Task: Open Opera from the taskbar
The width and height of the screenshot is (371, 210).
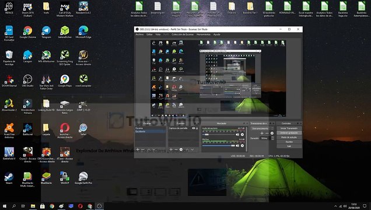Action: coord(80,206)
